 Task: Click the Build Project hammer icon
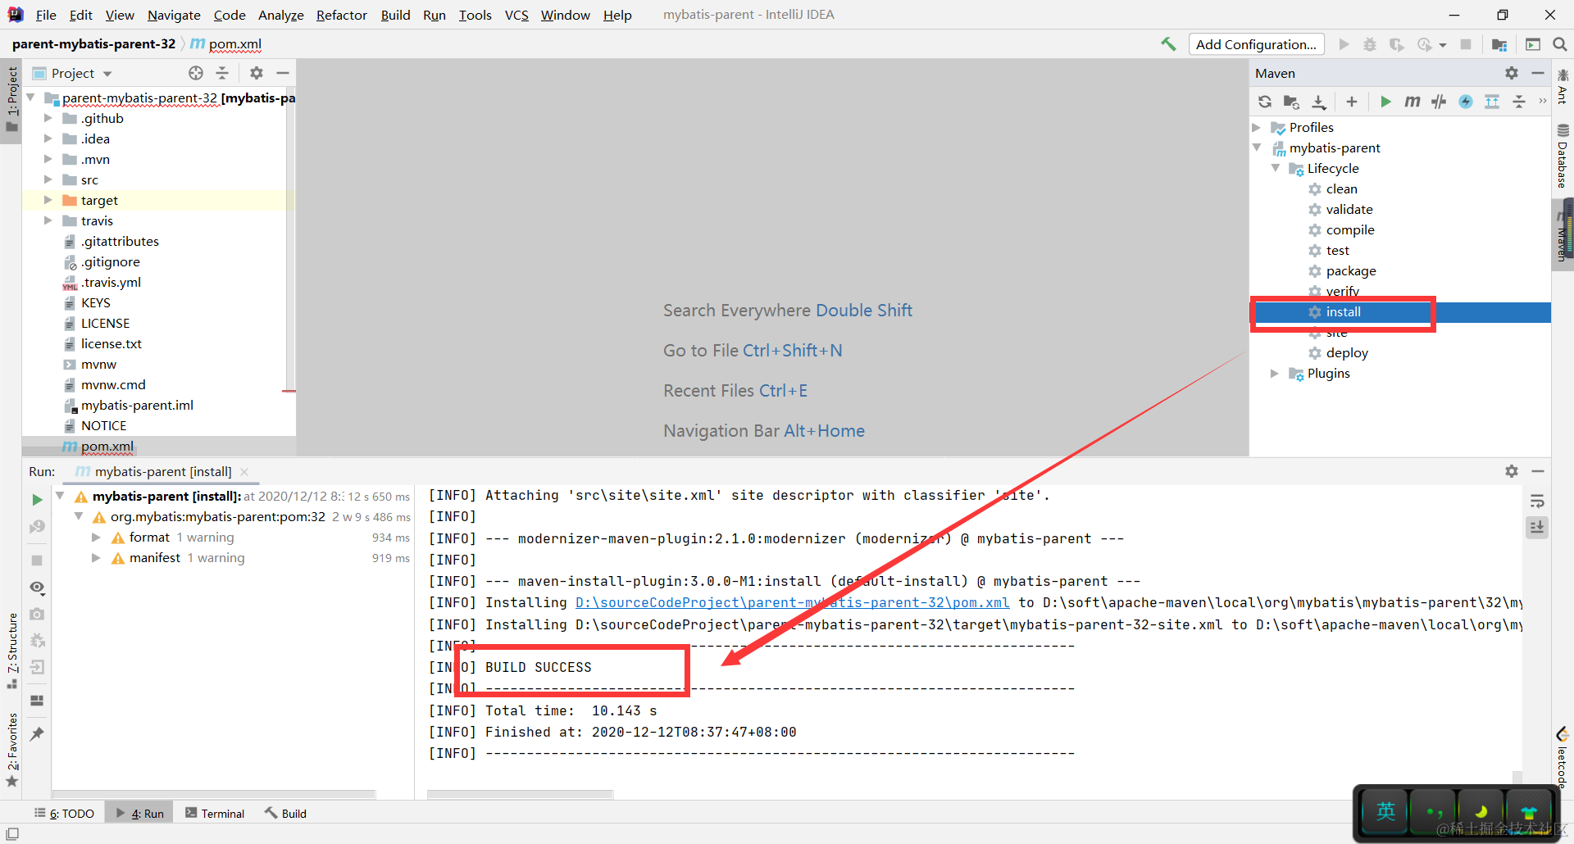click(1168, 44)
